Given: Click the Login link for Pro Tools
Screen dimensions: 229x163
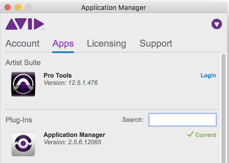Looking at the screenshot, I should click(x=208, y=75).
